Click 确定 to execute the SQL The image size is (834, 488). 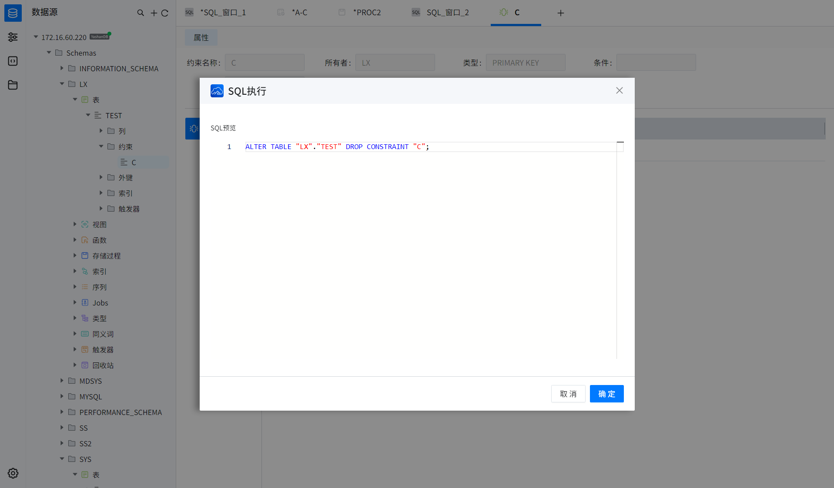[606, 394]
